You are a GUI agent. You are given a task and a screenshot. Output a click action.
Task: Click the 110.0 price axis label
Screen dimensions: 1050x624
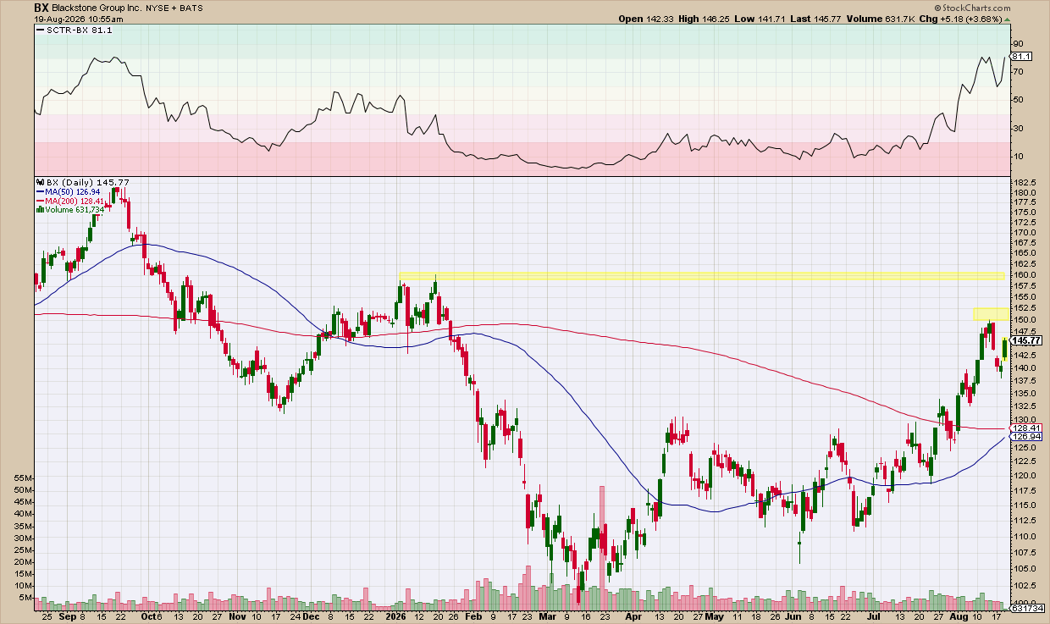[x=1025, y=537]
